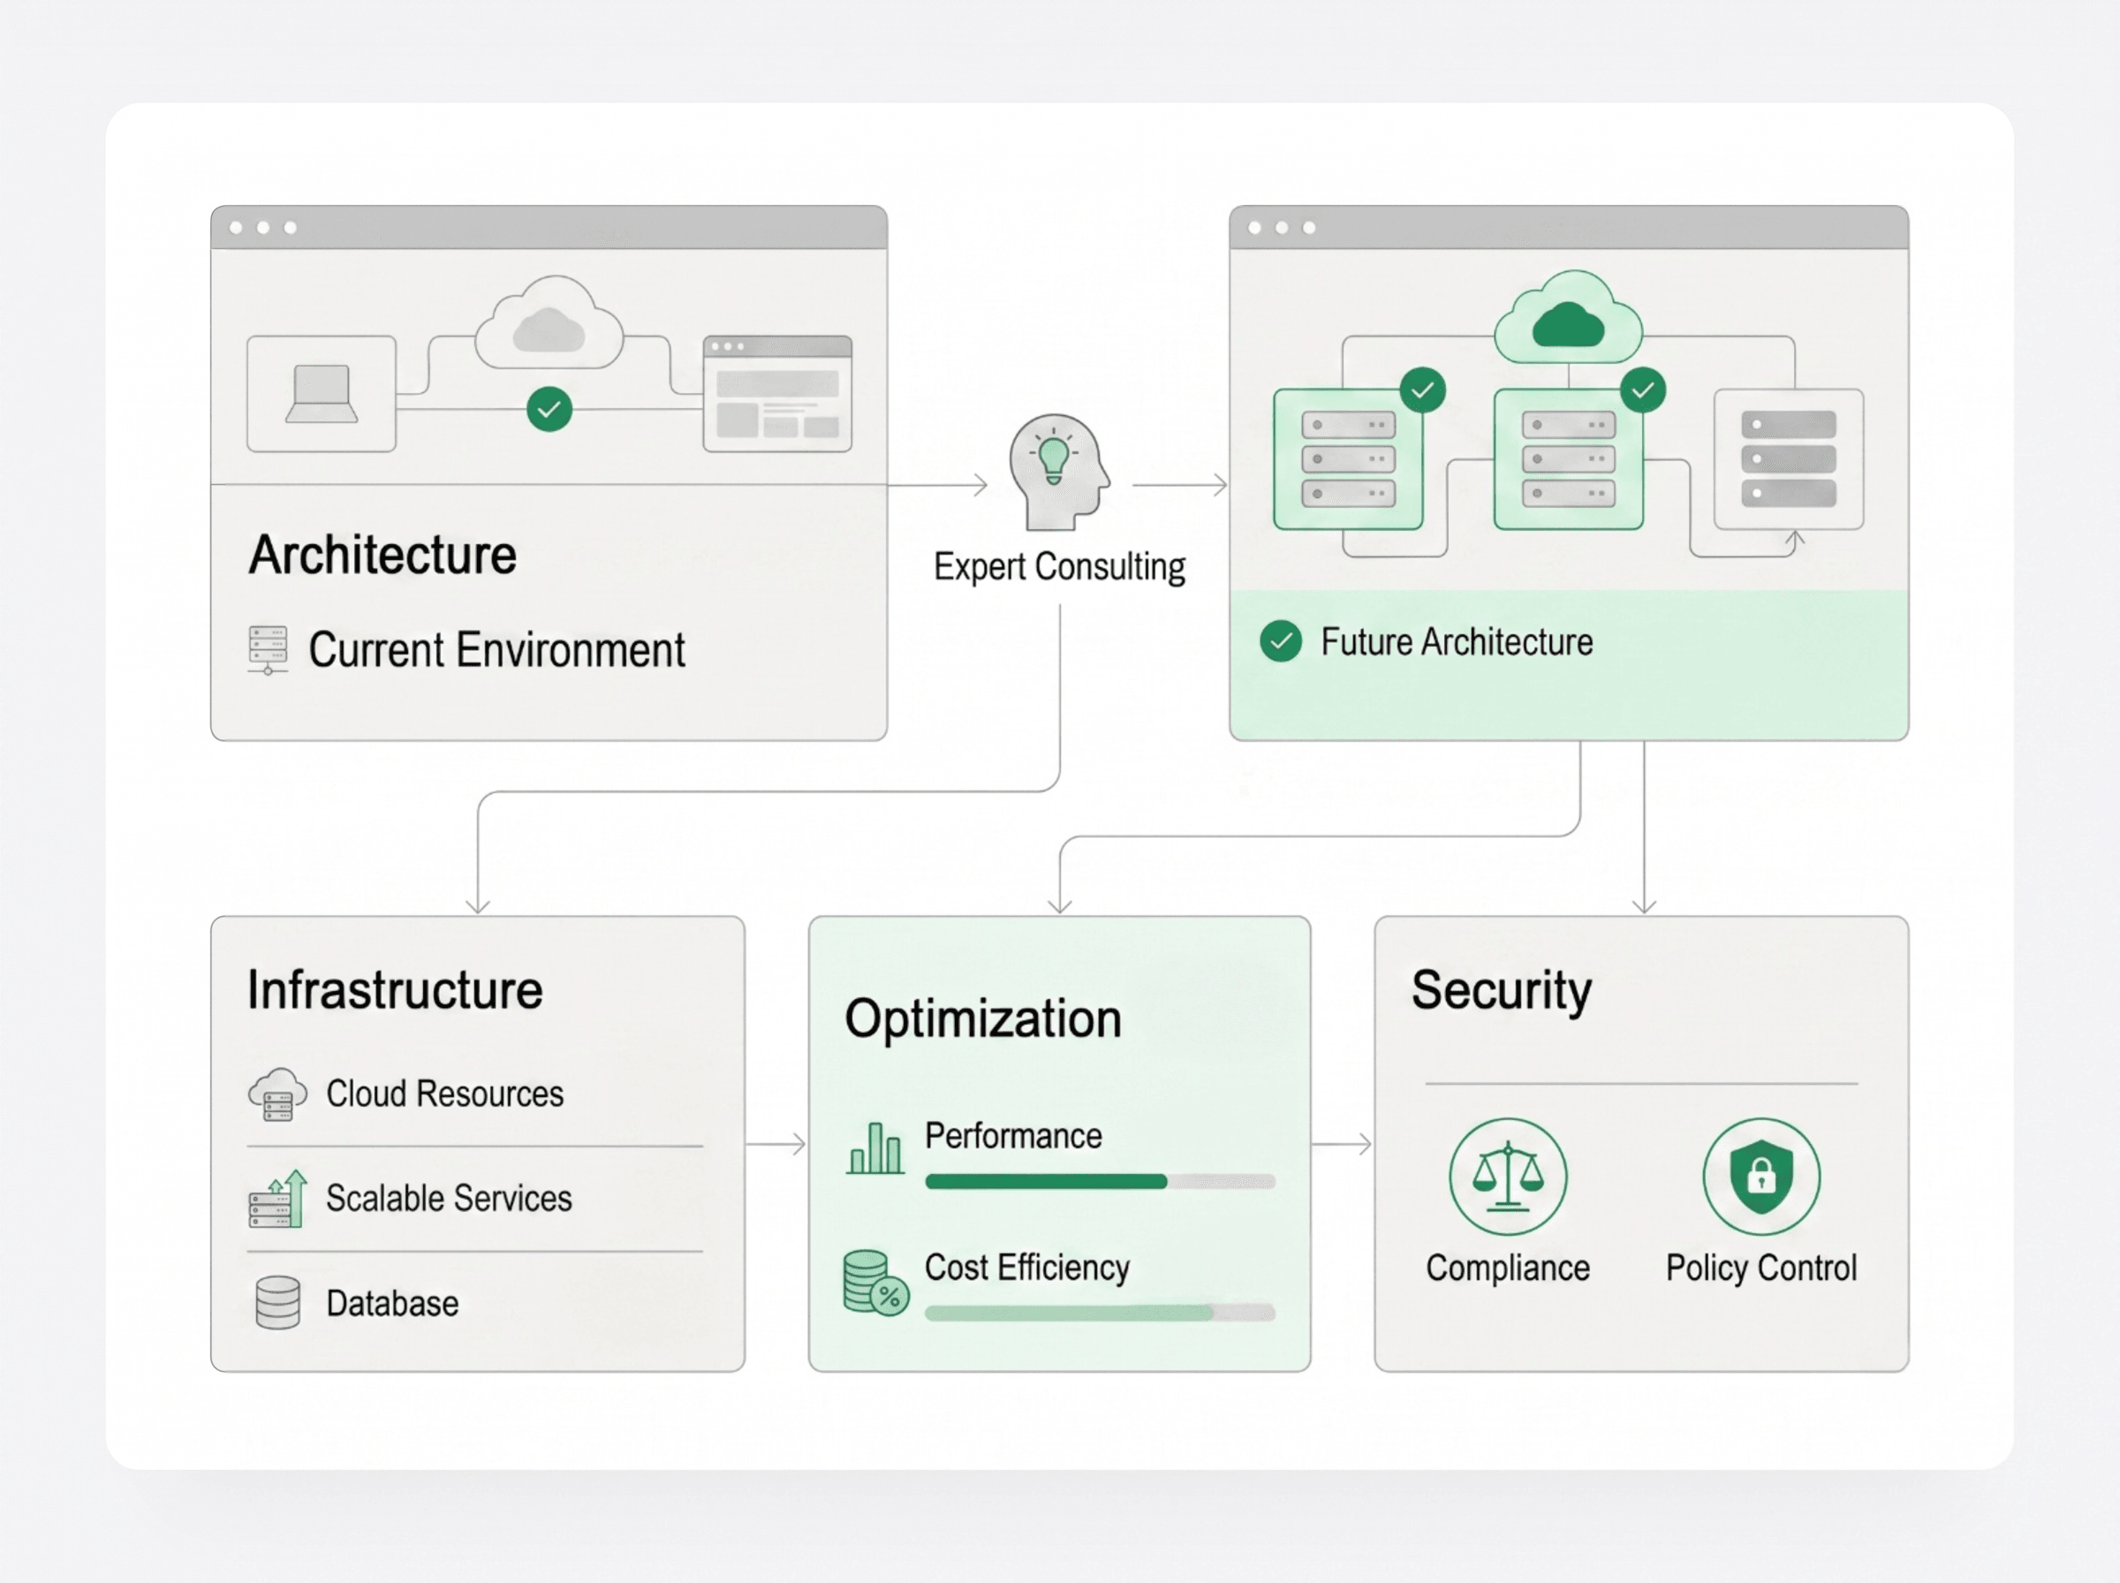Click the green checkmark below gray cloud
Screen dimensions: 2120x1583
point(549,410)
